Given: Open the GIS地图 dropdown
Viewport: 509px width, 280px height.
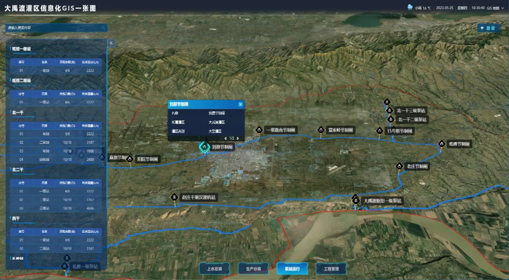Looking at the screenshot, I should click(495, 8).
